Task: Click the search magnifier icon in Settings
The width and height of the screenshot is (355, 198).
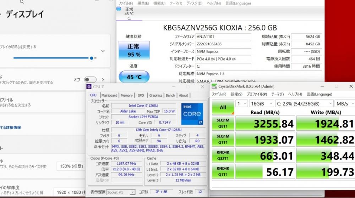Action: point(22,2)
